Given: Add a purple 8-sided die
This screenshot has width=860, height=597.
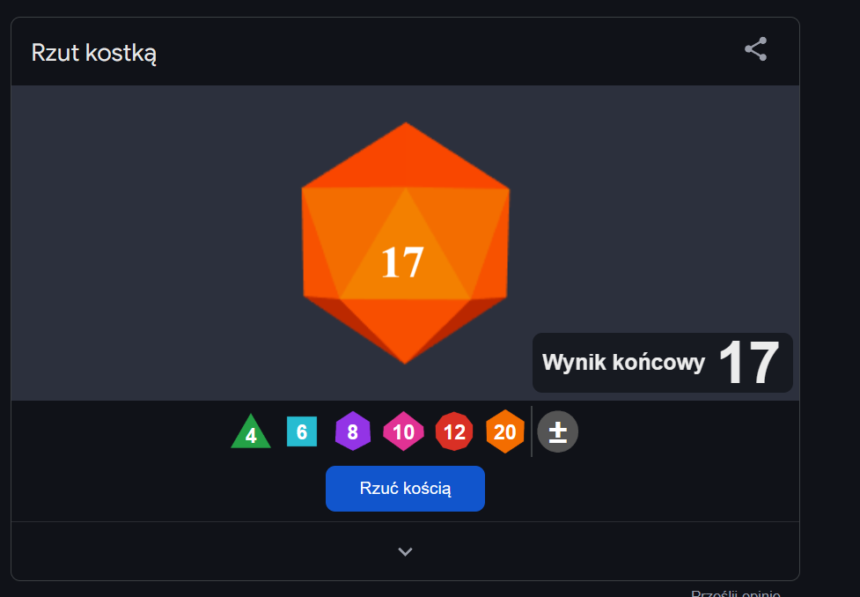Looking at the screenshot, I should [353, 431].
